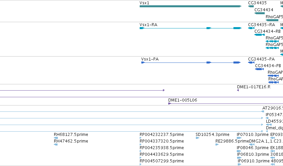Click the AT29016.5 cDNA label
The height and width of the screenshot is (166, 283).
click(273, 108)
